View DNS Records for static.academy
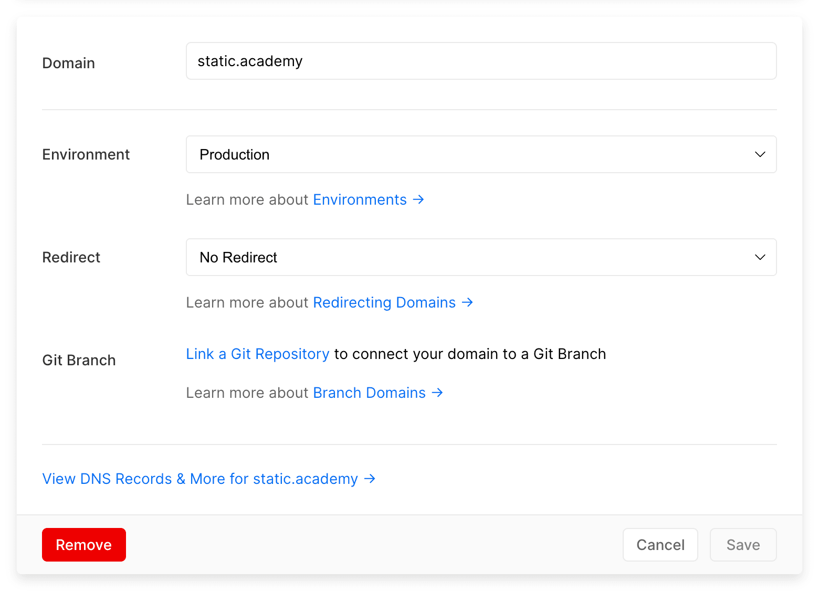This screenshot has width=819, height=592. [199, 479]
